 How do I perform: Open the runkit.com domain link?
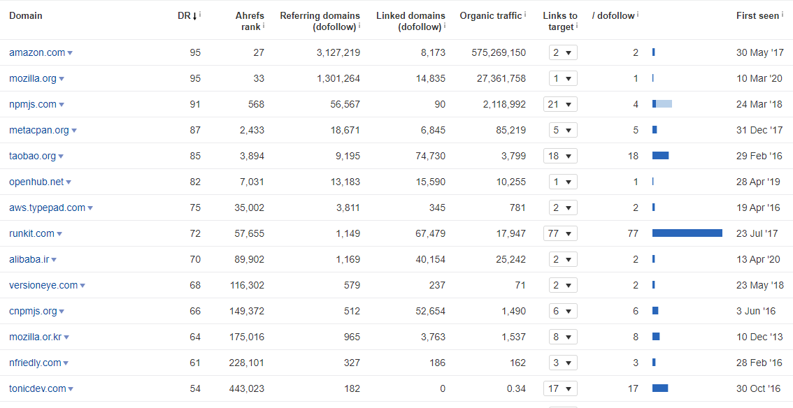(31, 233)
